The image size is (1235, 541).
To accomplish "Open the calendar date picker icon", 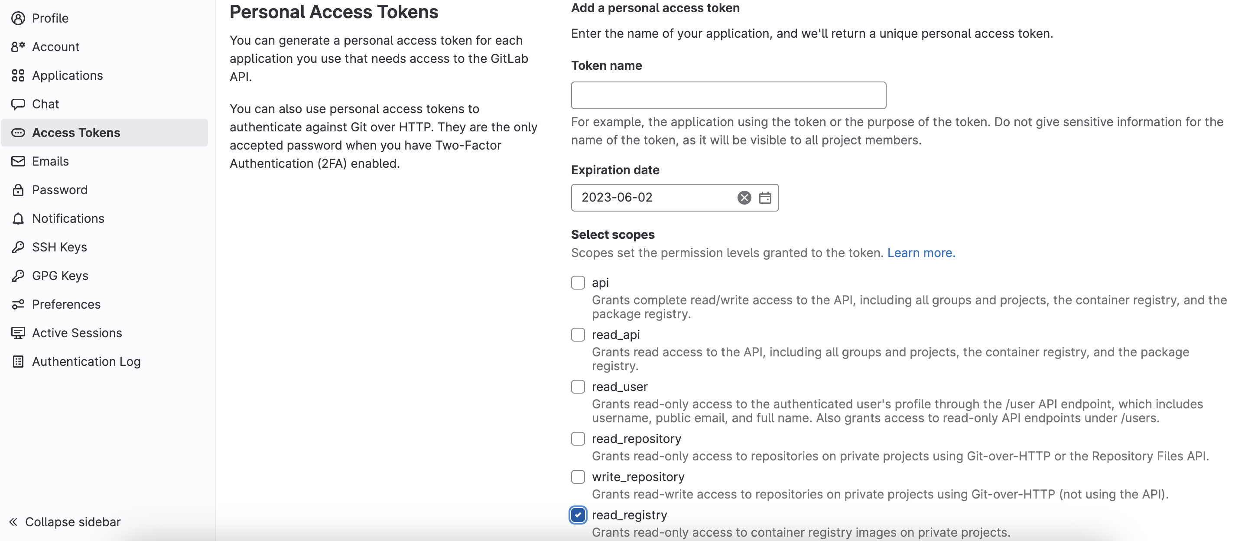I will point(765,198).
